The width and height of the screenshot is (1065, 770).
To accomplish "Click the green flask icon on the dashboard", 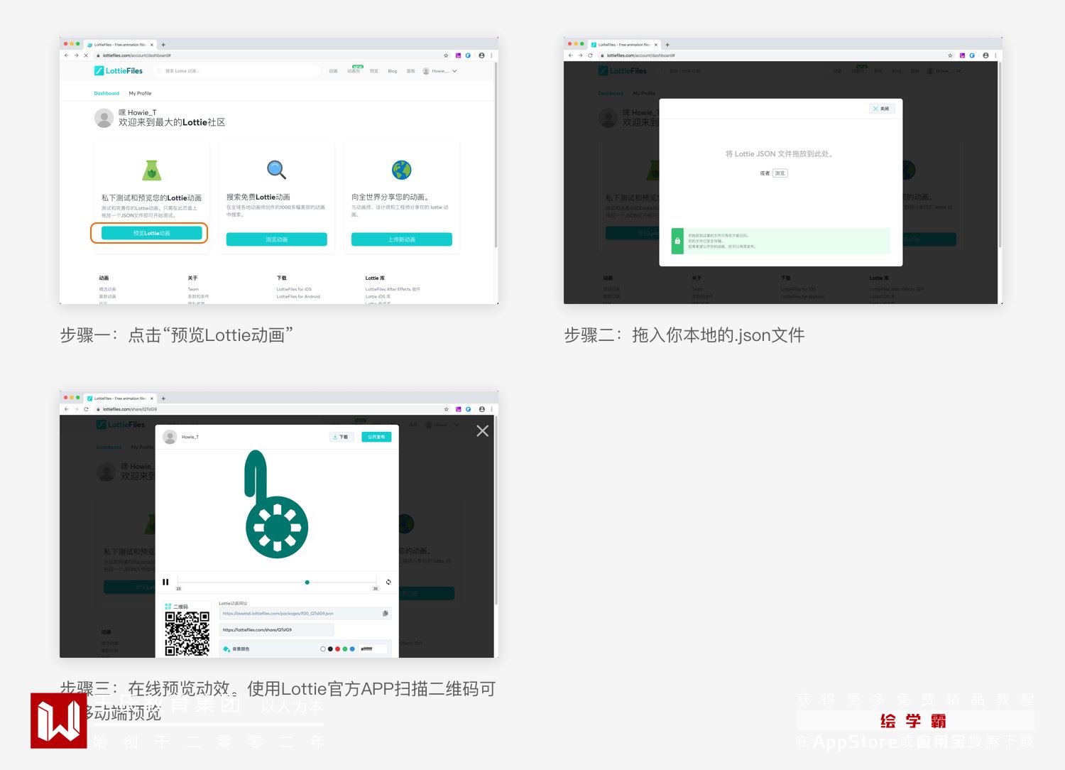I will [152, 170].
